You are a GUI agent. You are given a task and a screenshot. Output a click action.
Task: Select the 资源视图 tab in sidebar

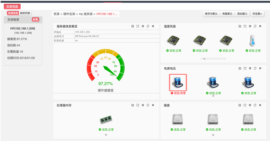click(13, 13)
